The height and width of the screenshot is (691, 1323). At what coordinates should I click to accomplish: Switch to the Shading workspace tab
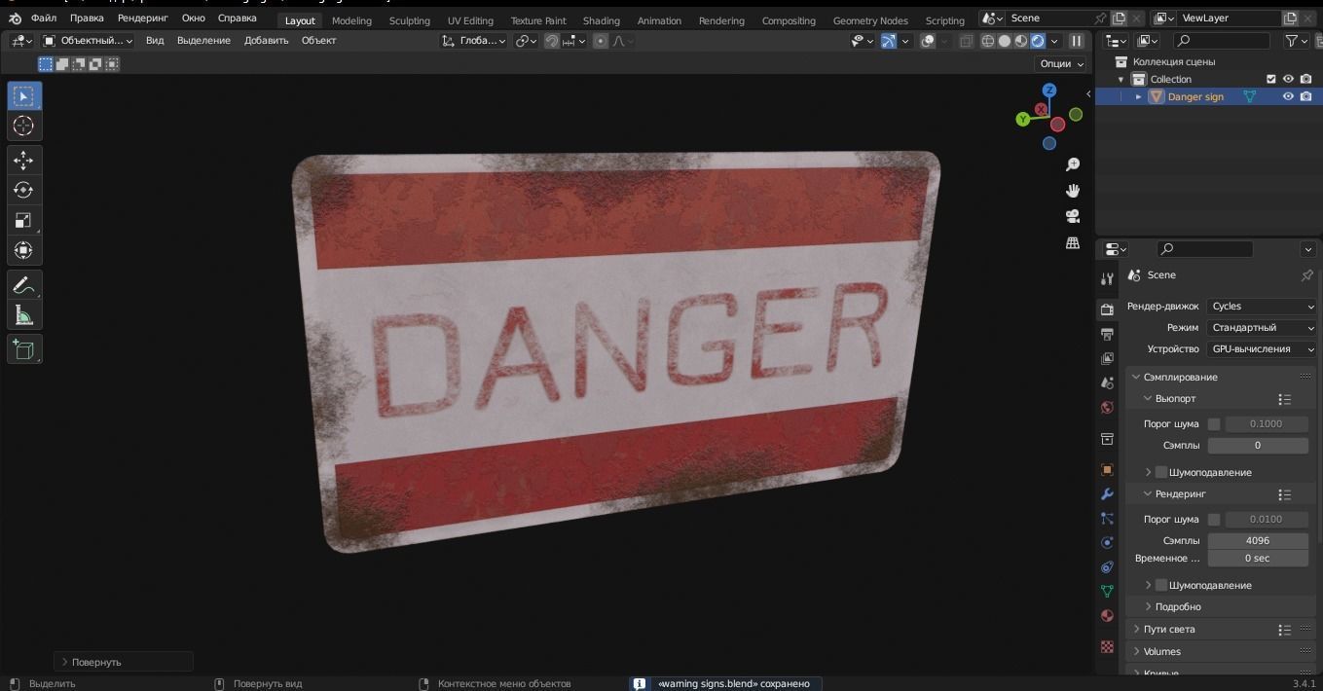pyautogui.click(x=601, y=19)
